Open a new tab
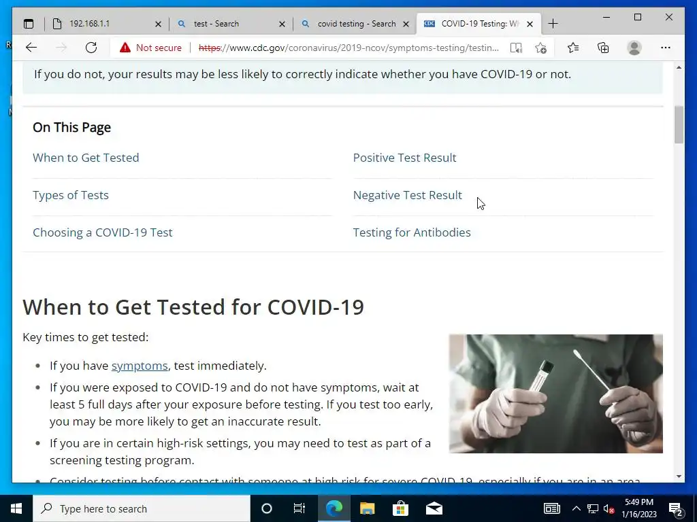This screenshot has width=697, height=522. point(553,24)
